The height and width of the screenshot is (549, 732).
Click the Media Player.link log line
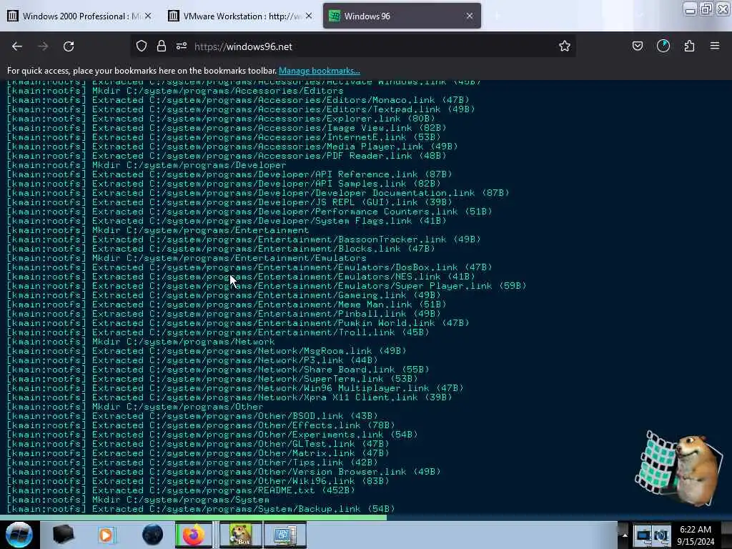click(232, 147)
